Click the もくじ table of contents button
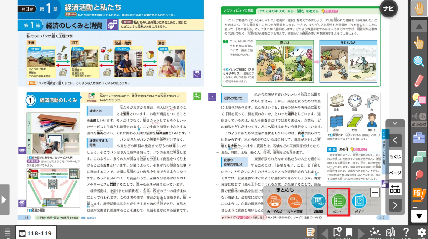 [x=395, y=156]
